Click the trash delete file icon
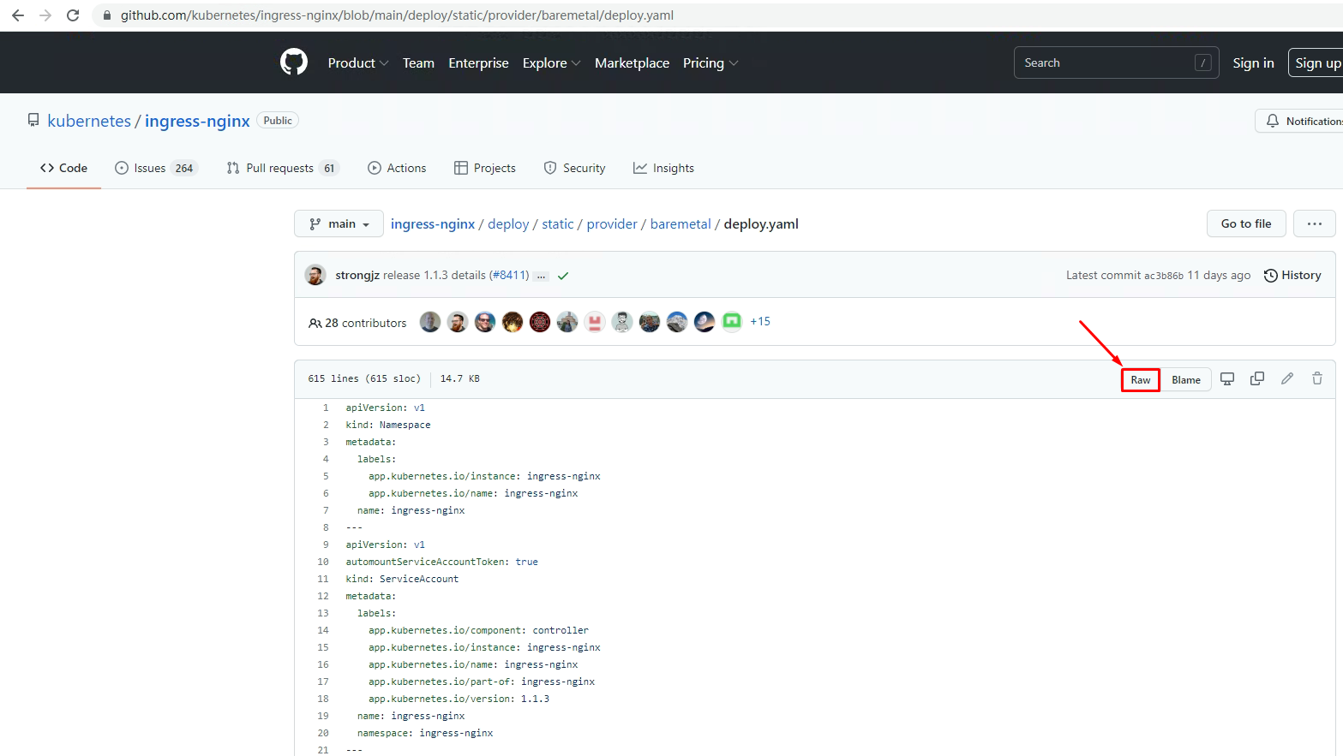This screenshot has height=756, width=1343. pyautogui.click(x=1317, y=379)
